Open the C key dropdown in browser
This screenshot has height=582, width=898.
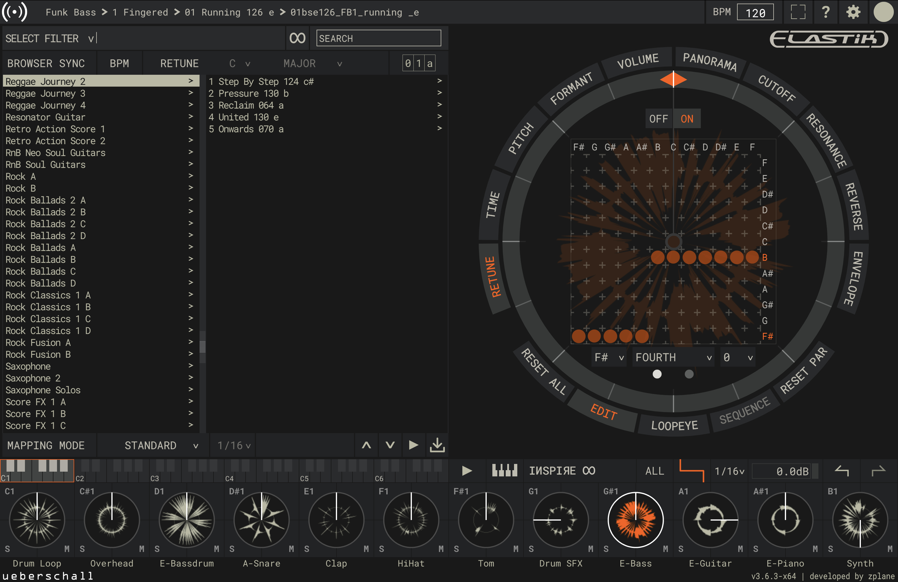point(239,63)
